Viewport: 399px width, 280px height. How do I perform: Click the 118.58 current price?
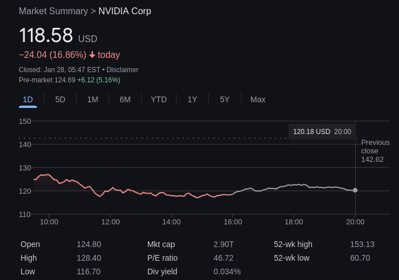point(46,35)
